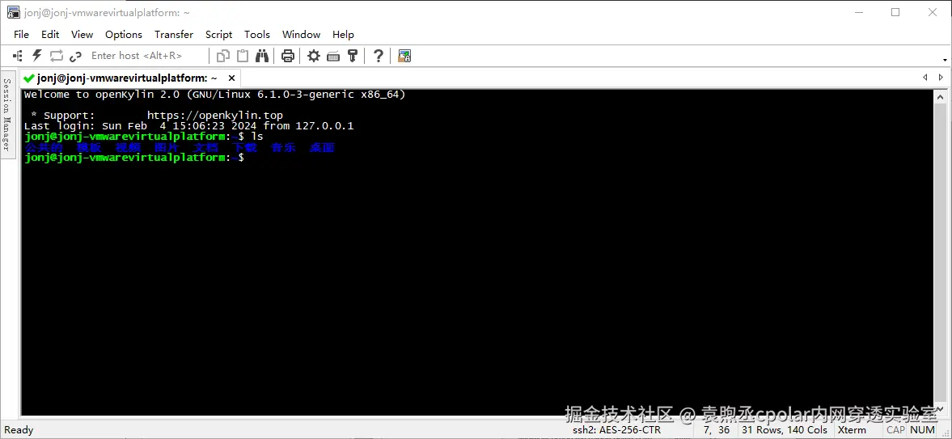Click the green connected checkmark on tab

click(28, 78)
